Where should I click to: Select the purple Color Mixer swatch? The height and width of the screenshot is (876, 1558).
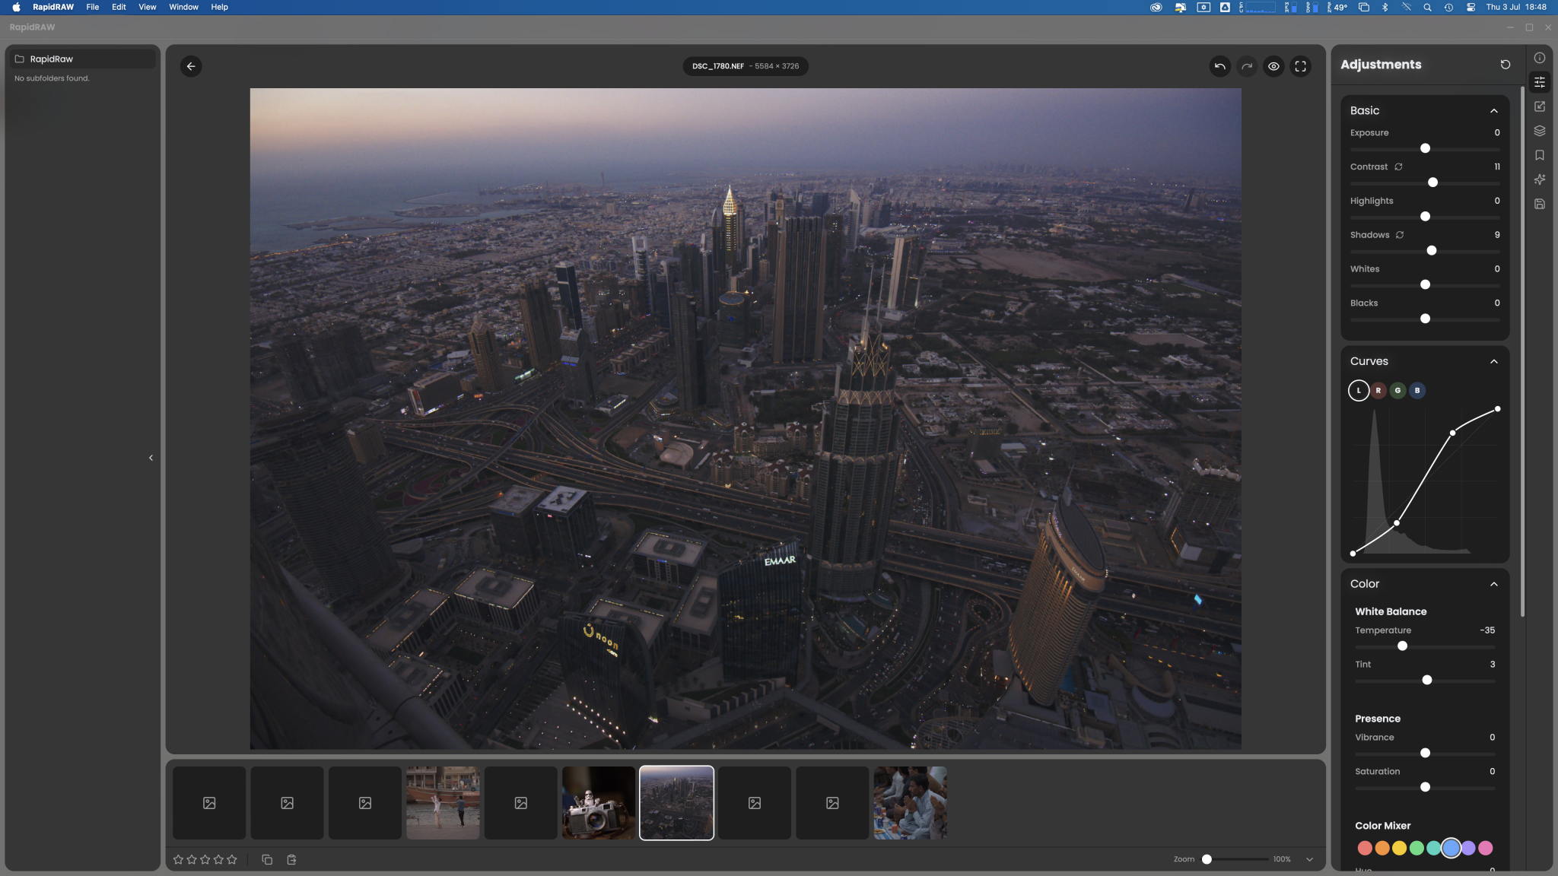click(1468, 848)
